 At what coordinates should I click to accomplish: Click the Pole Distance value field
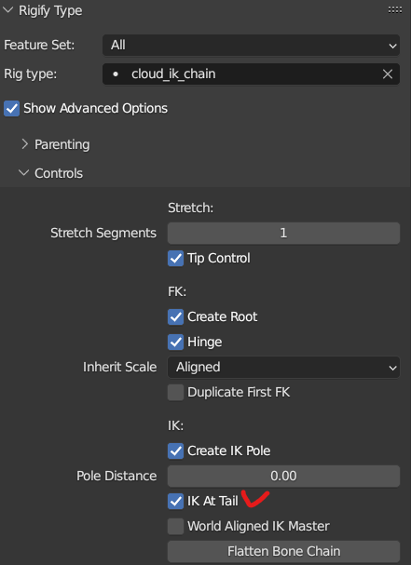pos(283,476)
